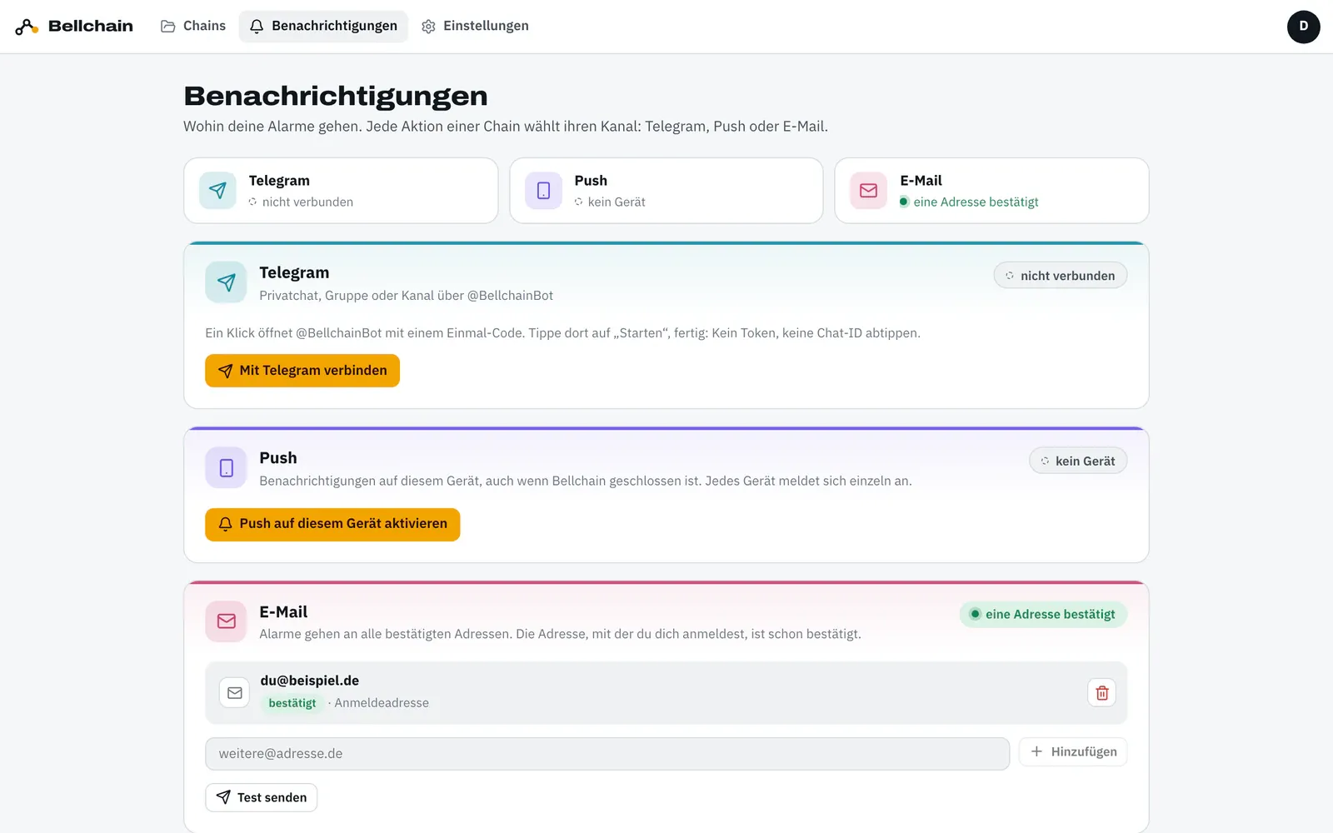This screenshot has width=1333, height=833.
Task: Click the Hinzufügen button
Action: coord(1073,752)
